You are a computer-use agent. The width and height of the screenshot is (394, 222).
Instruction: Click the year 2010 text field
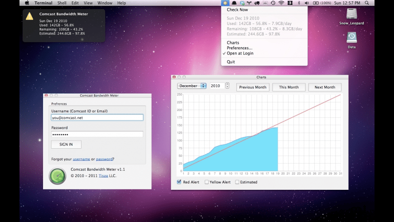point(217,86)
